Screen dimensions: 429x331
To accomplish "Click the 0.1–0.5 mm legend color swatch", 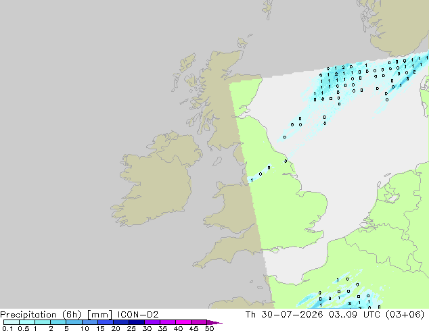I will 12,322.
